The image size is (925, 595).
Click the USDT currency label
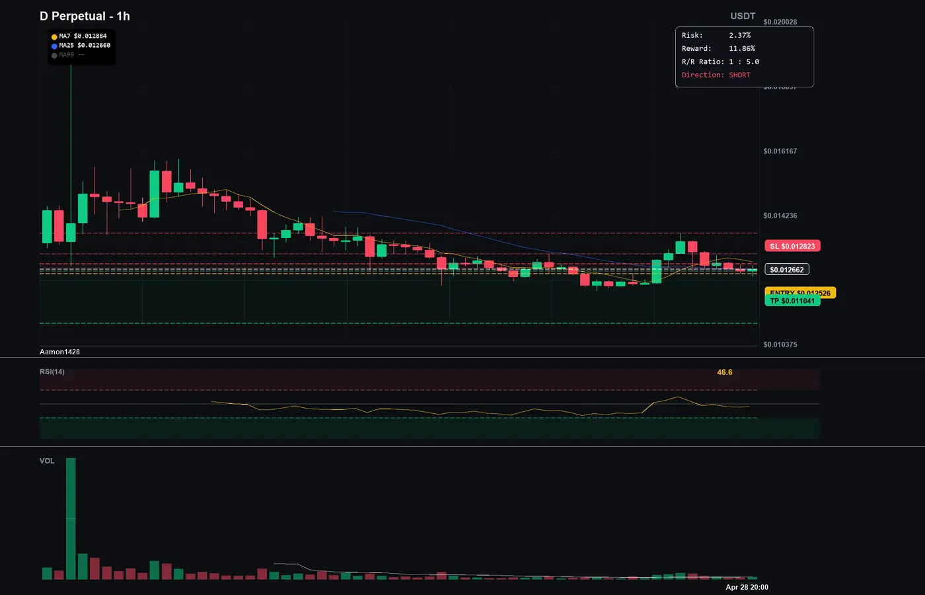[743, 16]
